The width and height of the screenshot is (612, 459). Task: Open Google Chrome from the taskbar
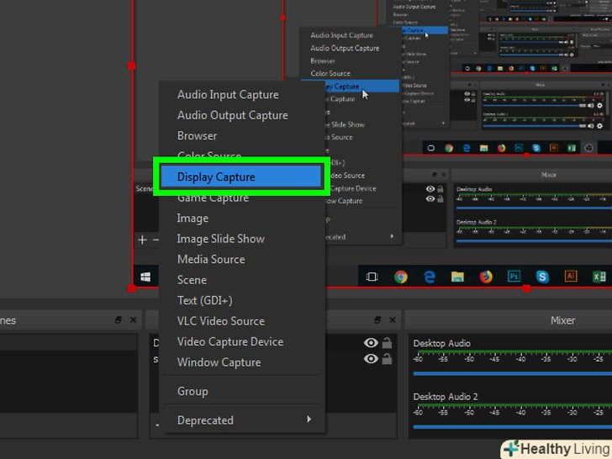coord(401,276)
